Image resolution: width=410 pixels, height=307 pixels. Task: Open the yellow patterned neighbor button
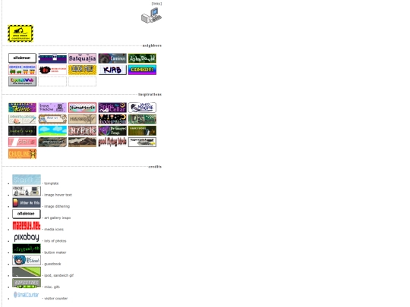click(82, 70)
